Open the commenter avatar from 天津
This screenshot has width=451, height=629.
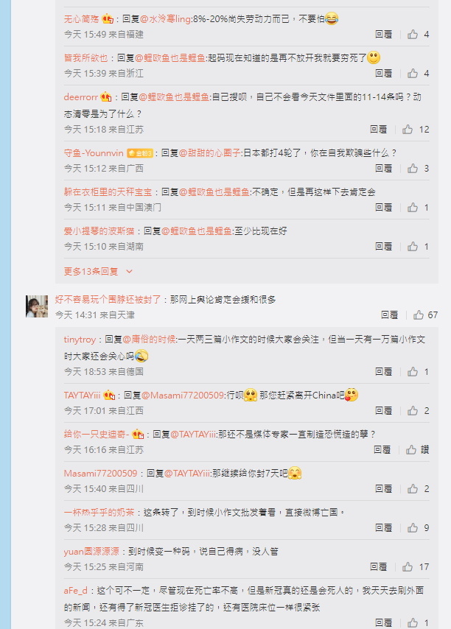pos(37,306)
